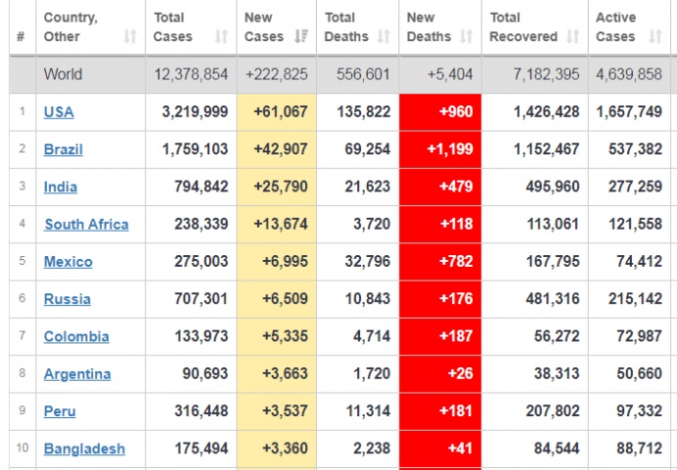Viewport: 677px width, 470px height.
Task: Open the Brazil country page
Action: tap(63, 150)
